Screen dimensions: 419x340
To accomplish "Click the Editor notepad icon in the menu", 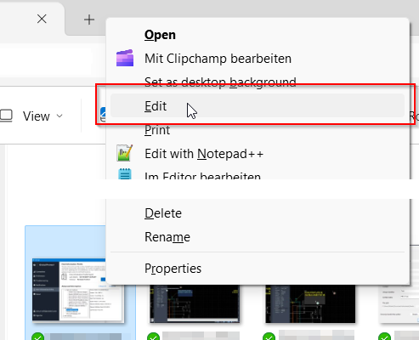I will (125, 174).
